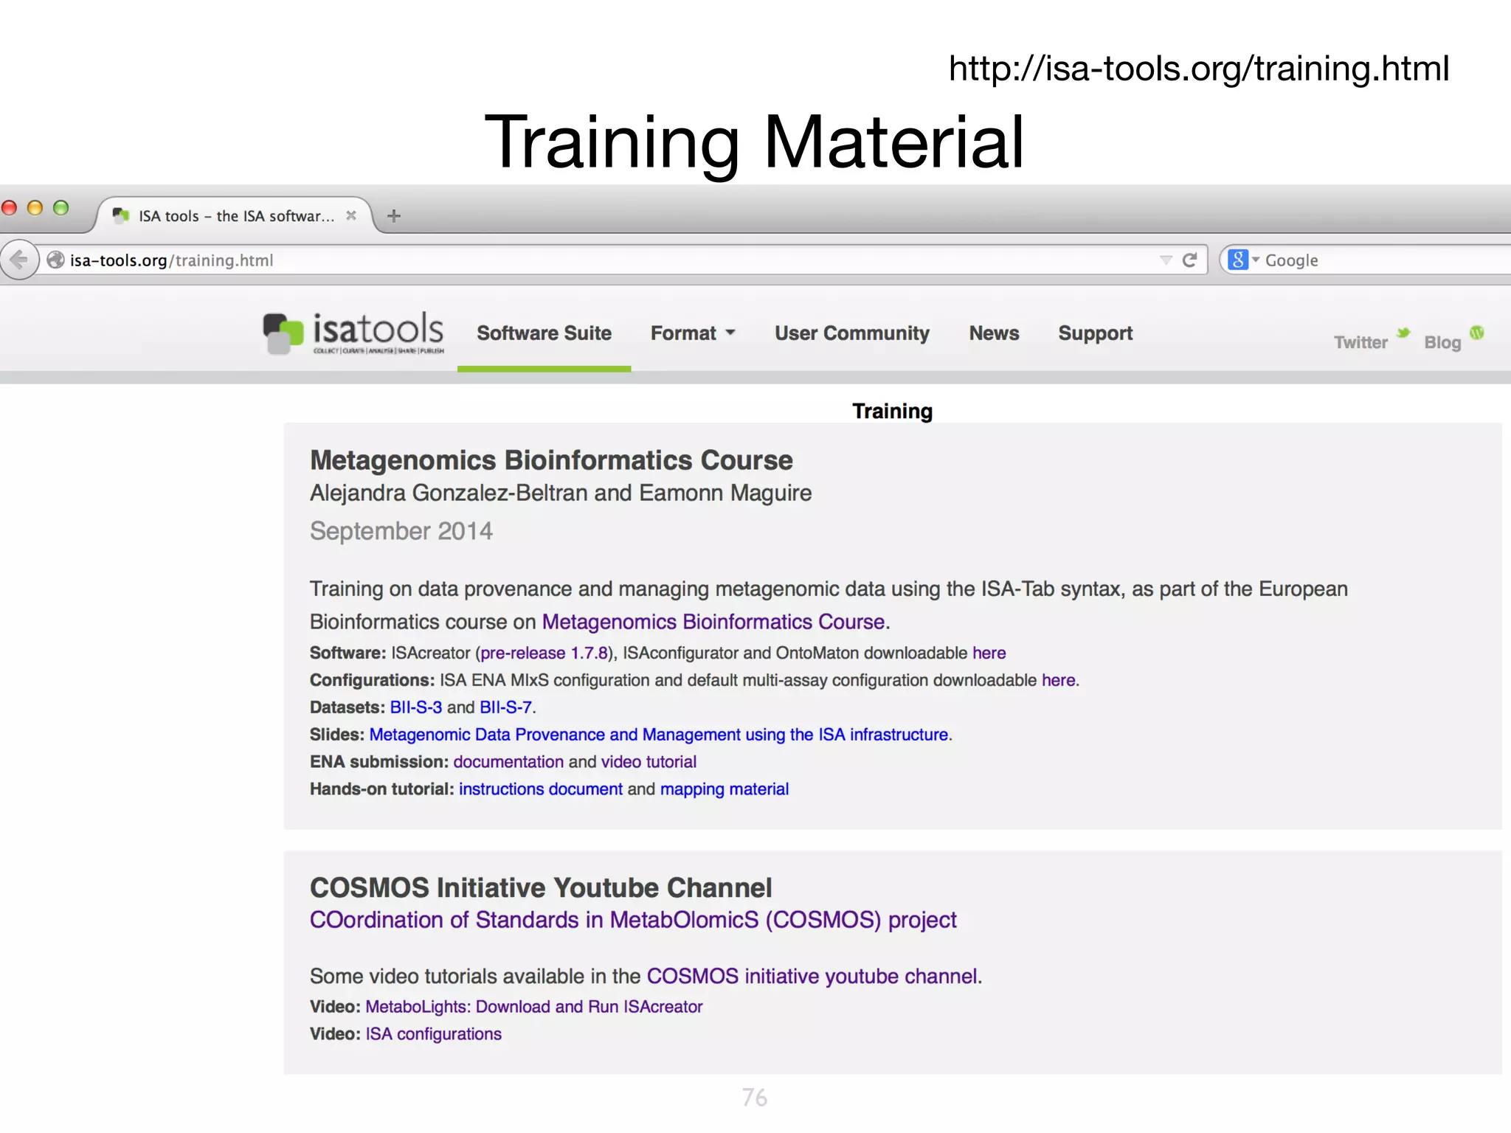Viewport: 1511px width, 1133px height.
Task: Visit the Blog link
Action: pyautogui.click(x=1442, y=342)
